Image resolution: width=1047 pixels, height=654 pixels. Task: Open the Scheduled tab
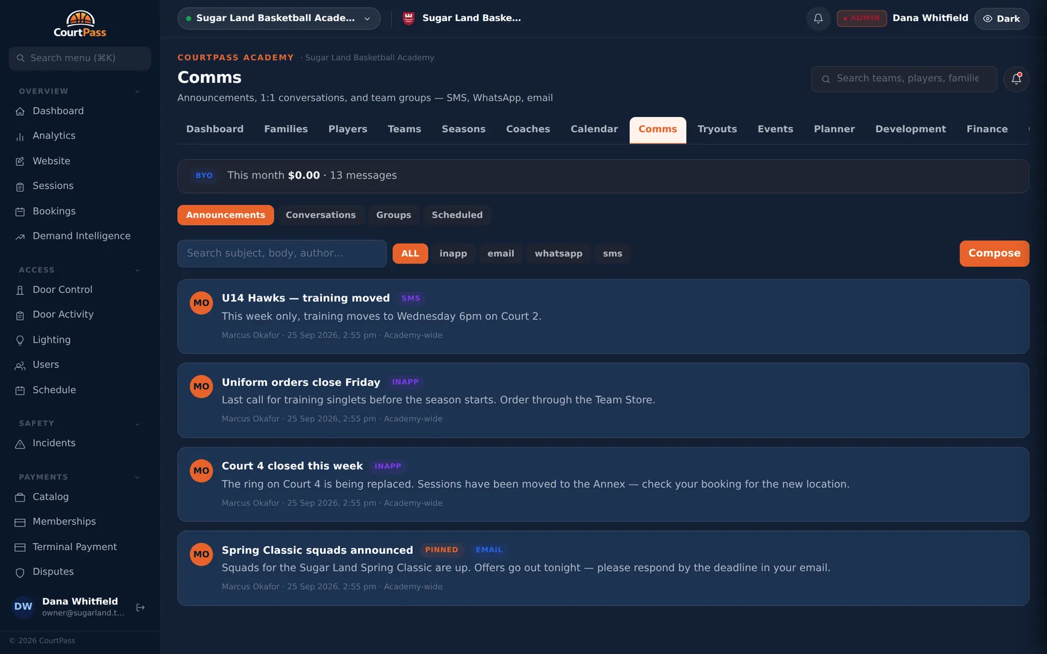tap(457, 215)
